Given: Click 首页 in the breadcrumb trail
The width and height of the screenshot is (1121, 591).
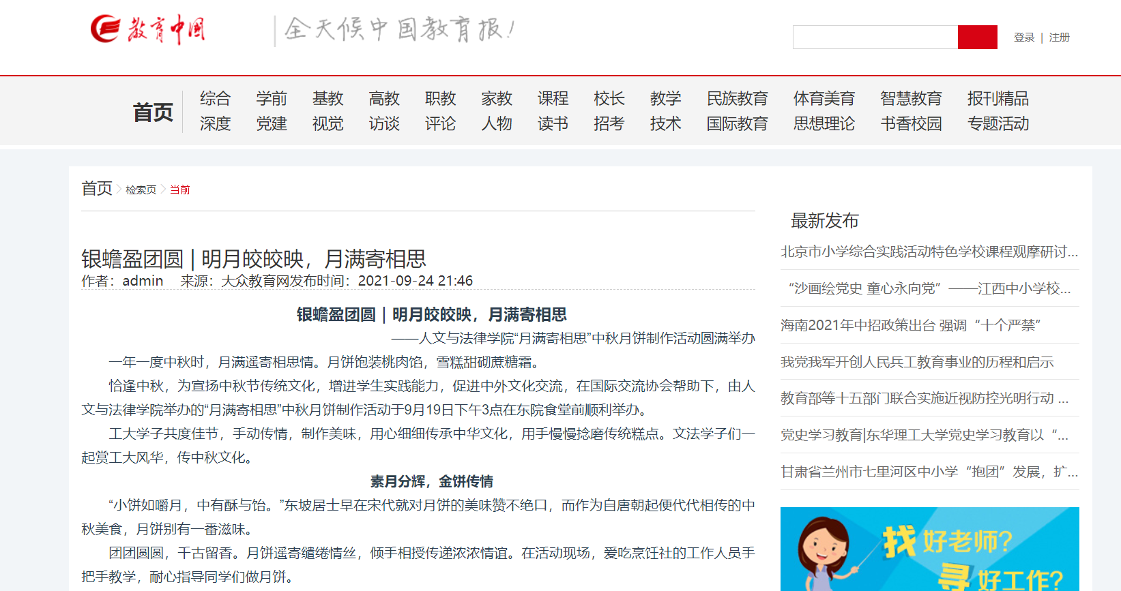Looking at the screenshot, I should pyautogui.click(x=97, y=189).
